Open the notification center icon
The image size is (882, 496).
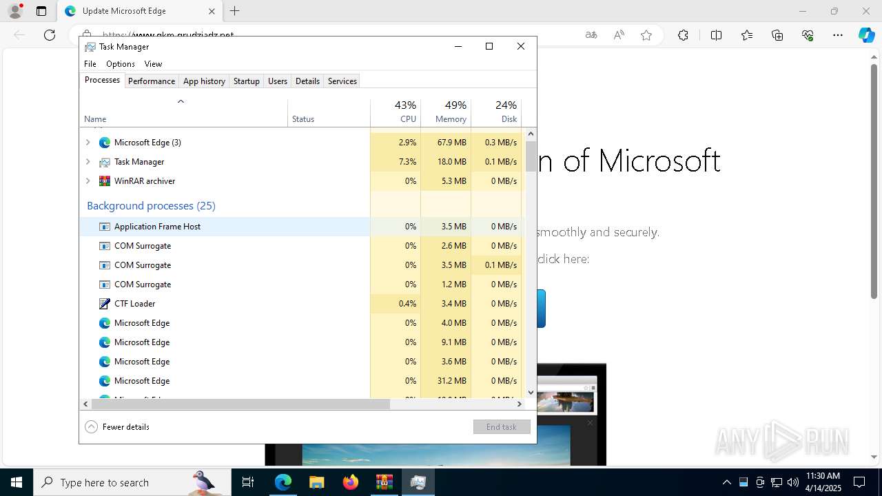859,482
